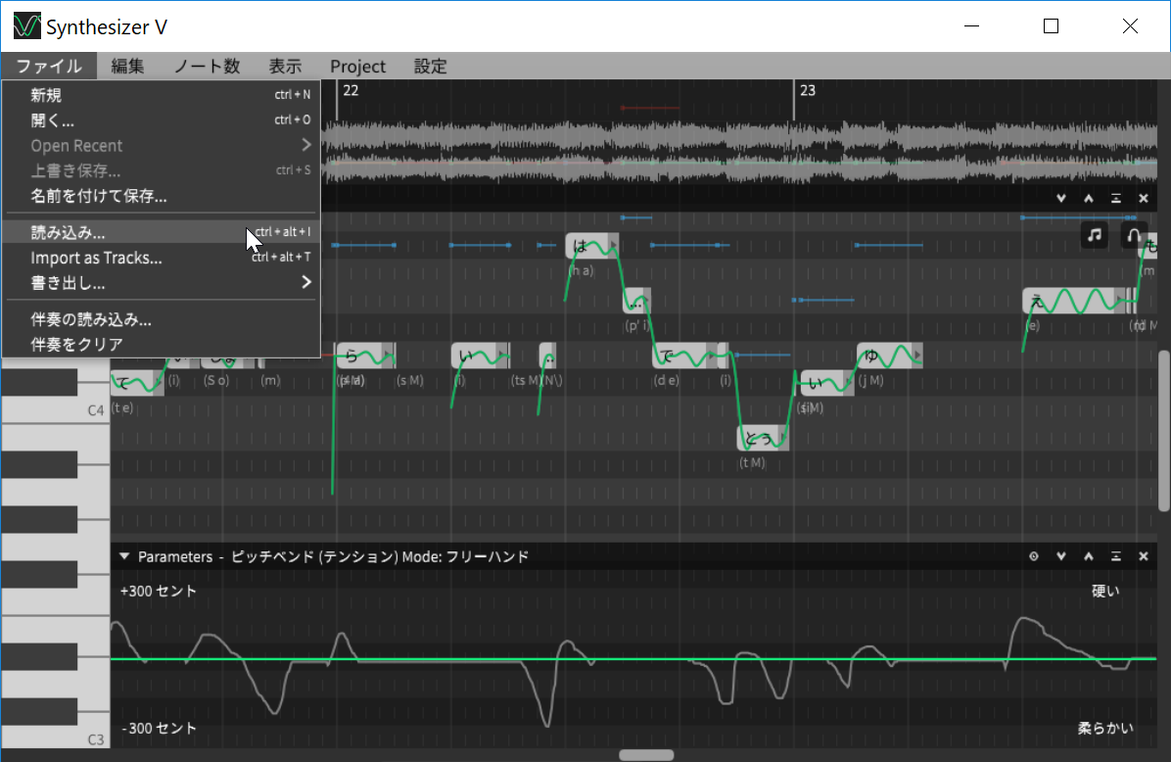Expand the 書き出し... submenu arrow
The height and width of the screenshot is (762, 1171).
click(x=305, y=282)
